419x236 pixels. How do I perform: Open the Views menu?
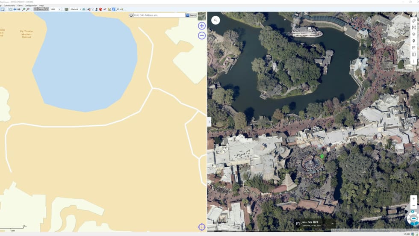[x=20, y=6]
